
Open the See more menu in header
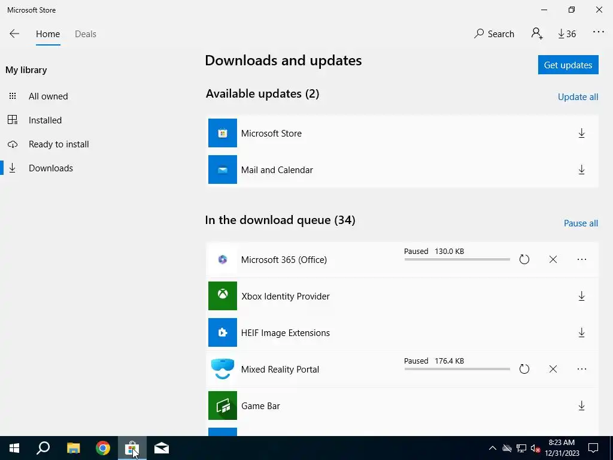[x=598, y=32]
